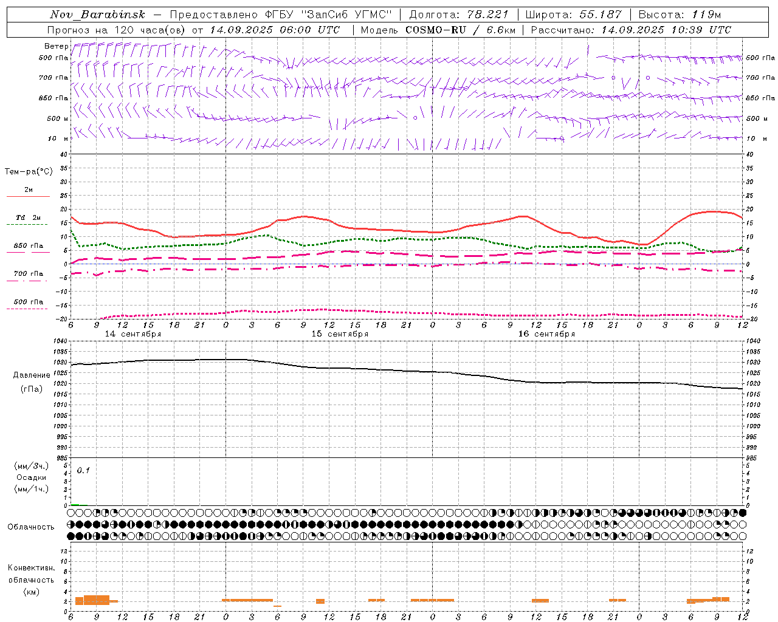Click the Рассчитано 14.09.2025 10:39 UTC timestamp
The height and width of the screenshot is (622, 778).
click(631, 30)
